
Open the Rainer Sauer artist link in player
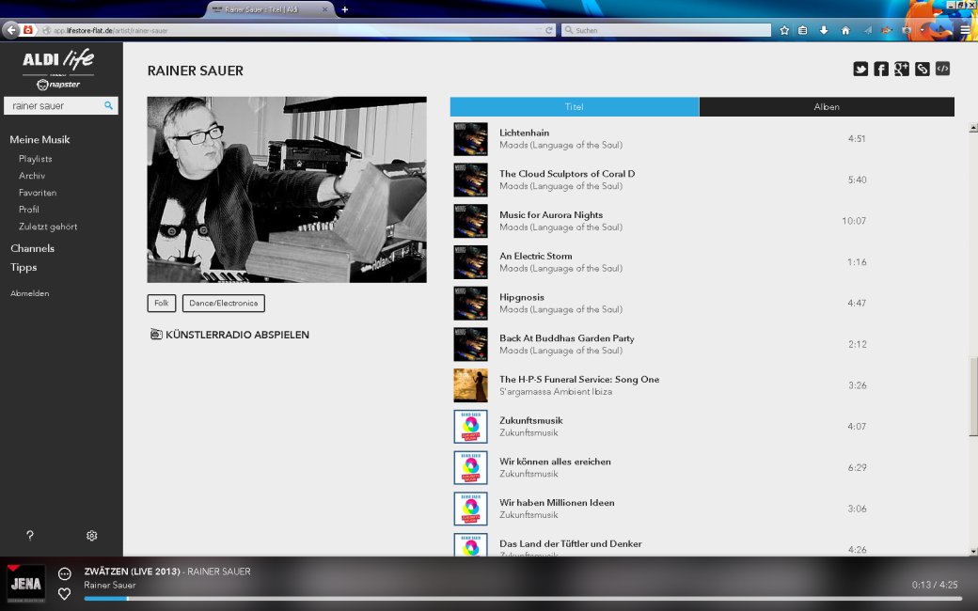tap(110, 585)
